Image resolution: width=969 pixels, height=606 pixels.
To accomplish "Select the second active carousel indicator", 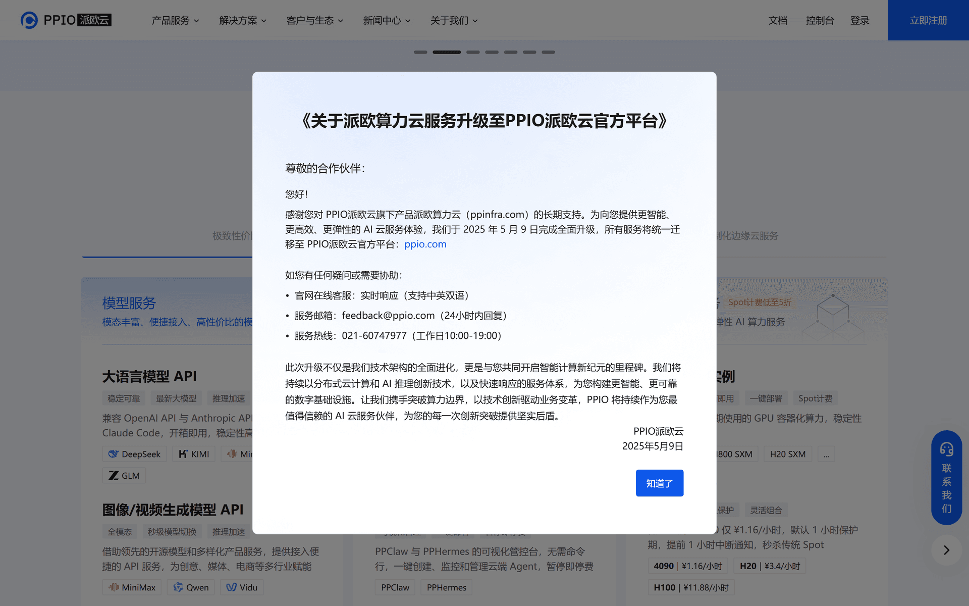I will pyautogui.click(x=447, y=52).
